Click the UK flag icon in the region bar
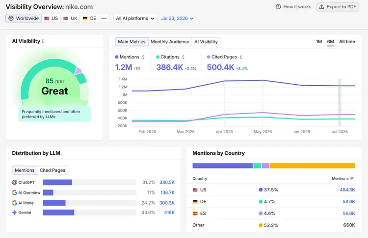This screenshot has height=238, width=368. click(66, 18)
